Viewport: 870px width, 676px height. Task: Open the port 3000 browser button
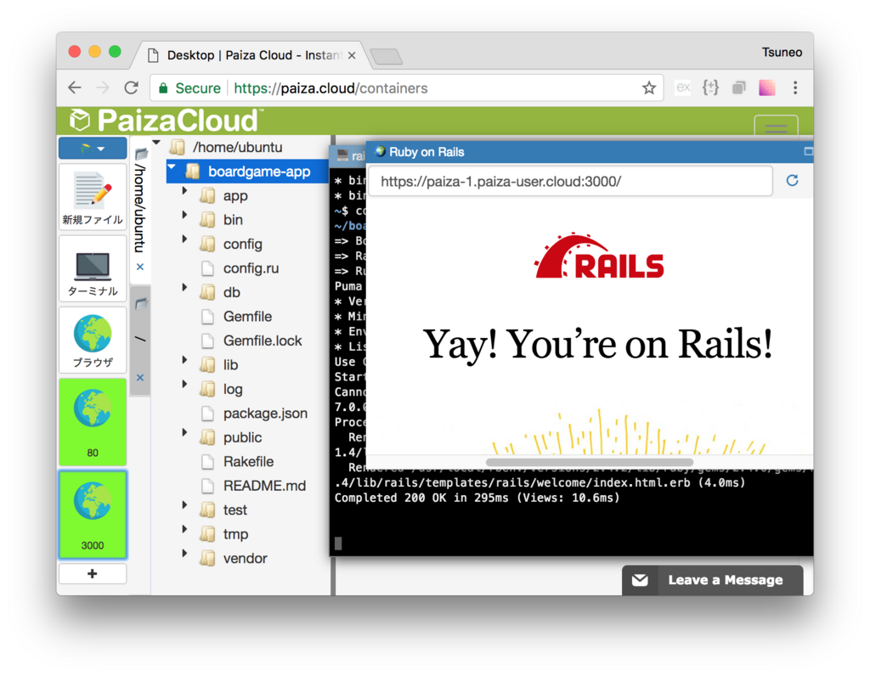click(x=93, y=514)
